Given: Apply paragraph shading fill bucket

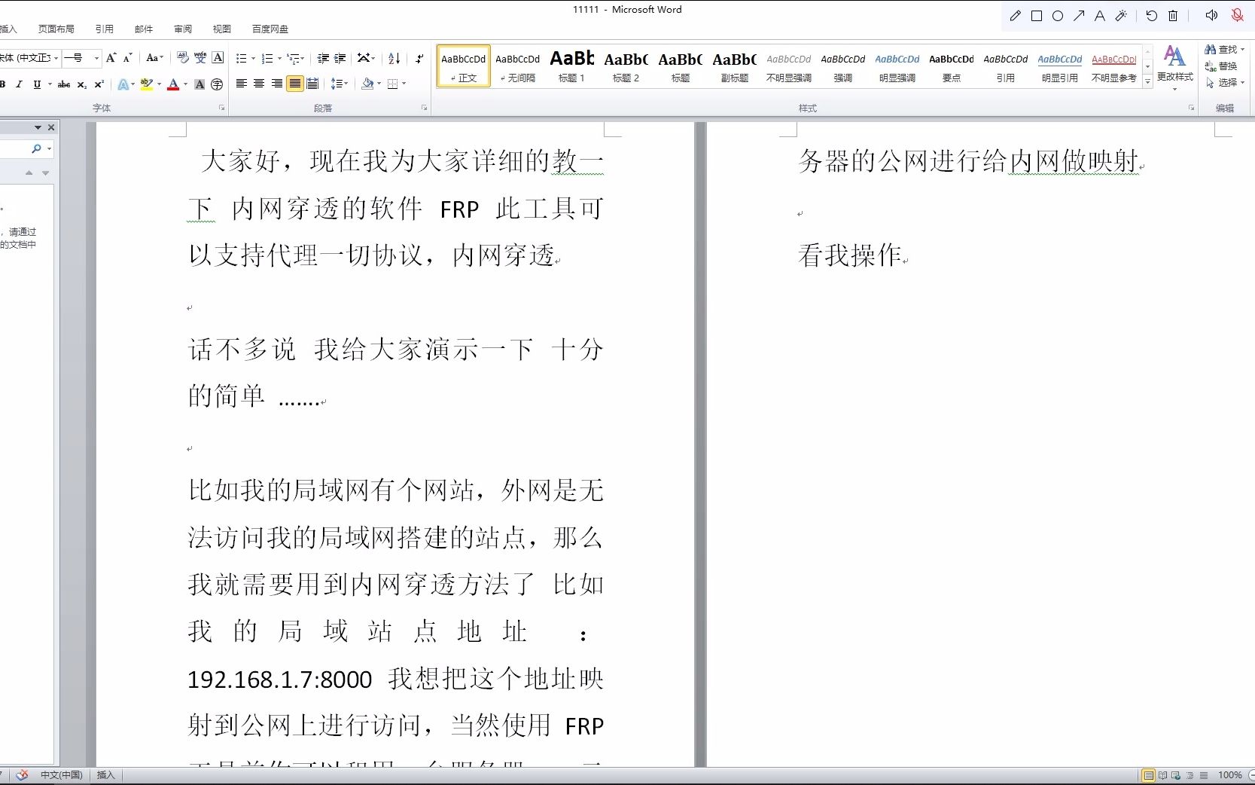Looking at the screenshot, I should (x=367, y=84).
